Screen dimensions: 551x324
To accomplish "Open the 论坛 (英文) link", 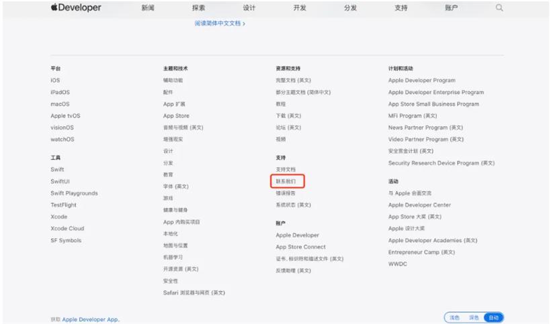I will pyautogui.click(x=288, y=127).
